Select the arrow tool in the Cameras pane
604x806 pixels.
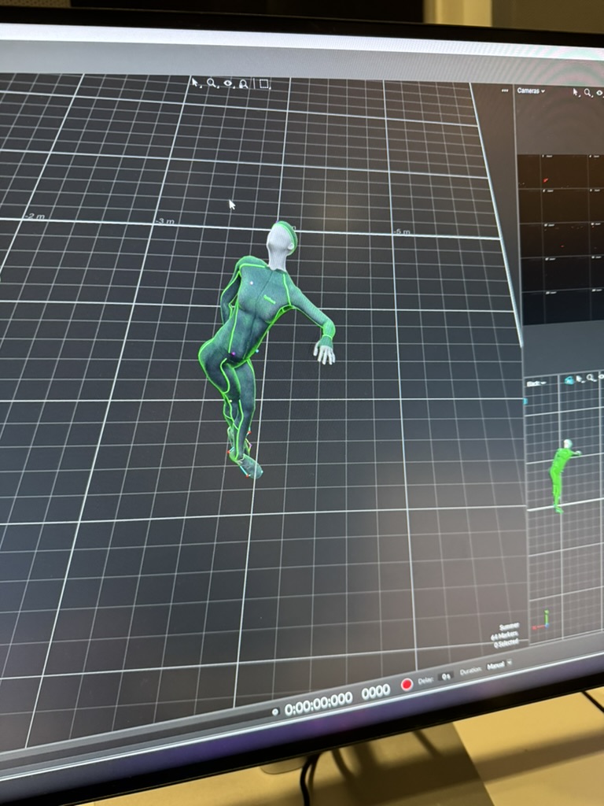coord(576,92)
